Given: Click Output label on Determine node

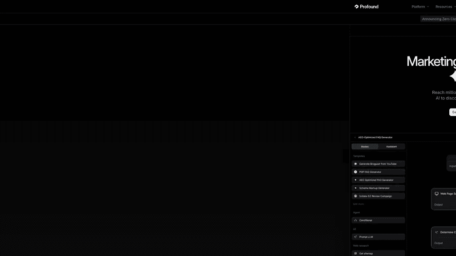Looking at the screenshot, I should (x=439, y=243).
